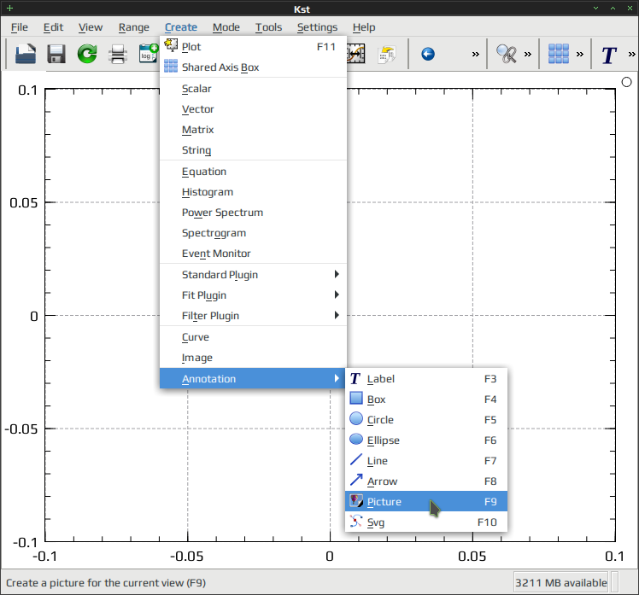This screenshot has height=595, width=639.
Task: Close the open Create menu
Action: [x=181, y=27]
